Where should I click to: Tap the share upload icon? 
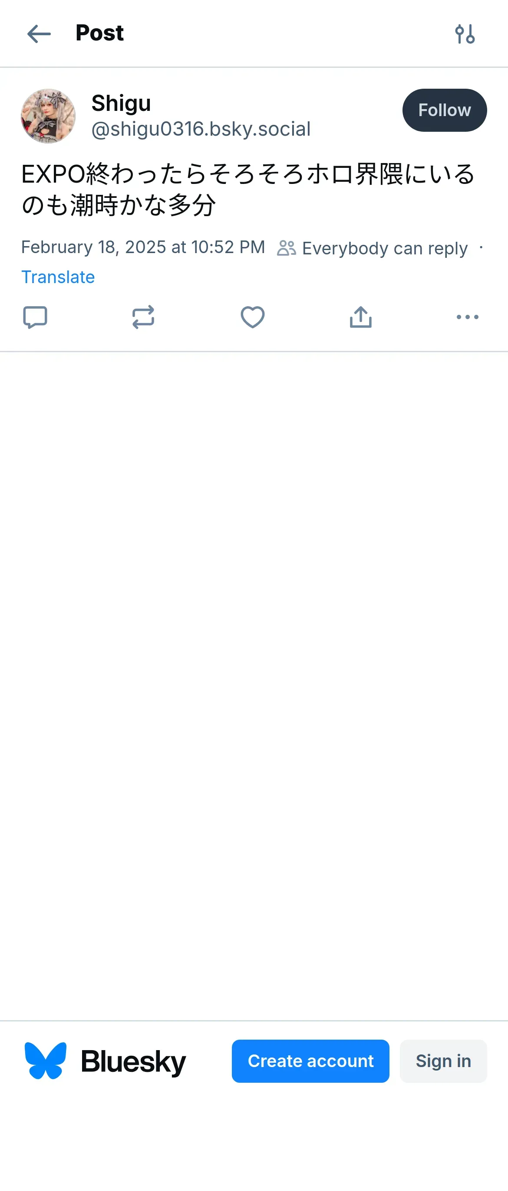click(x=361, y=317)
